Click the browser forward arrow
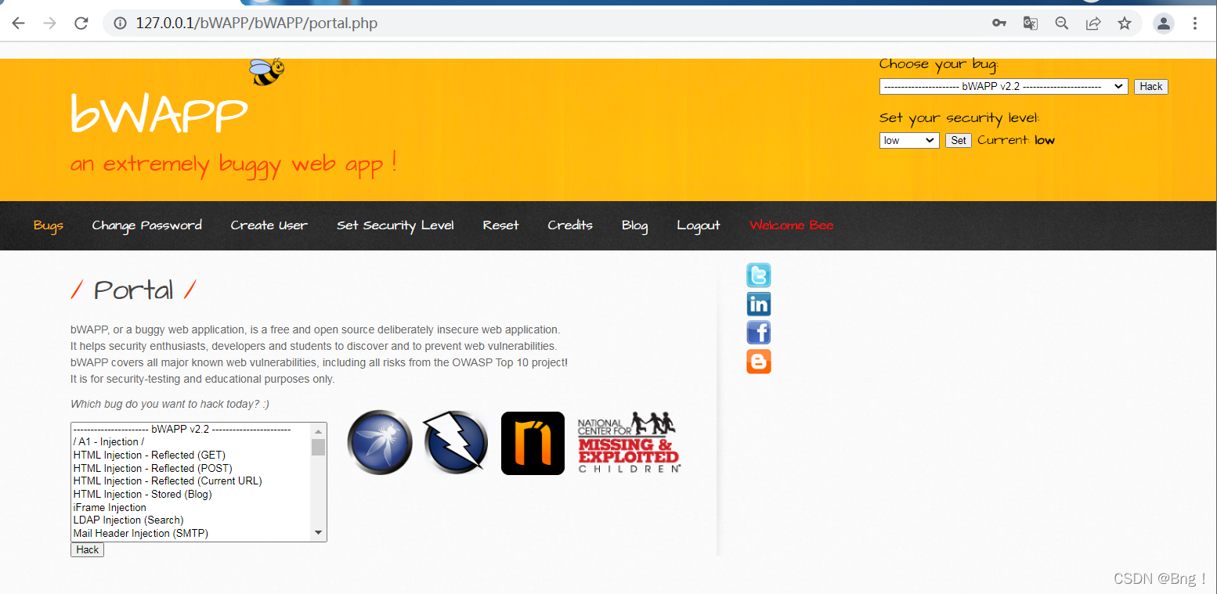 [49, 23]
